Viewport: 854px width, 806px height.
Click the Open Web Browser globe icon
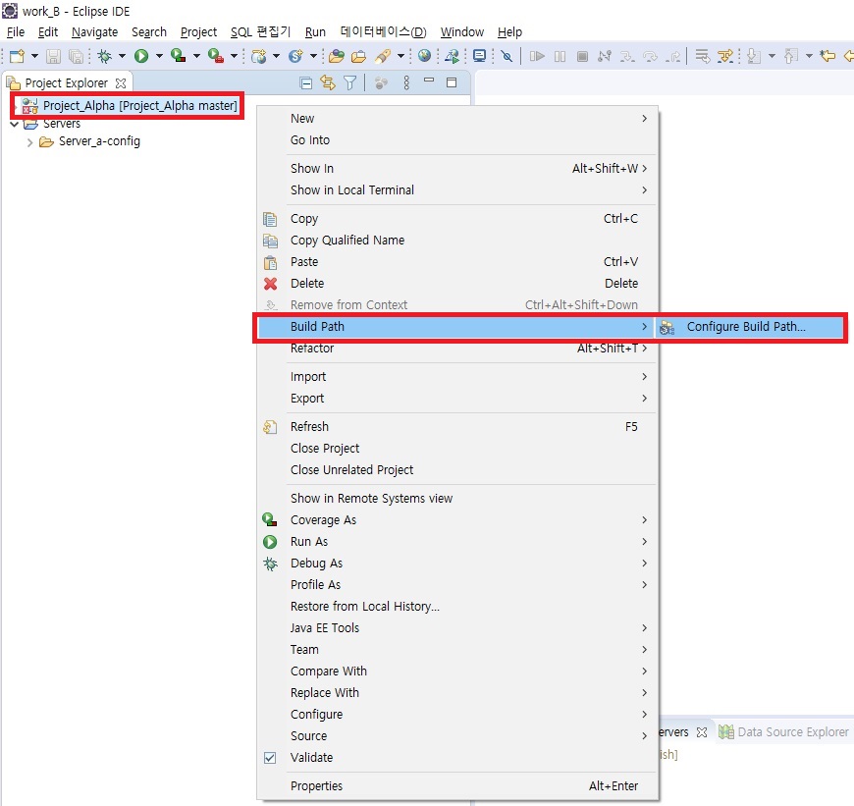pyautogui.click(x=425, y=56)
